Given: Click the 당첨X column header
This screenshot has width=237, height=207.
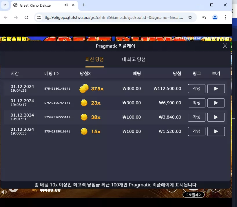Looking at the screenshot, I should [x=85, y=73].
